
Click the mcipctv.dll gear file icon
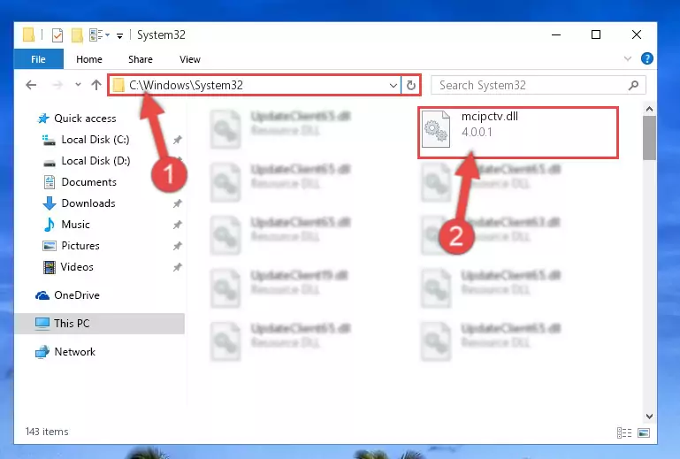pyautogui.click(x=436, y=129)
